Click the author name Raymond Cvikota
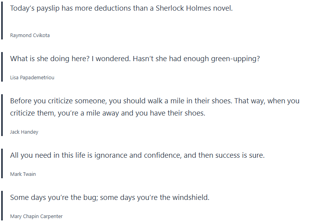Viewport: 318px width, 222px height. [30, 35]
